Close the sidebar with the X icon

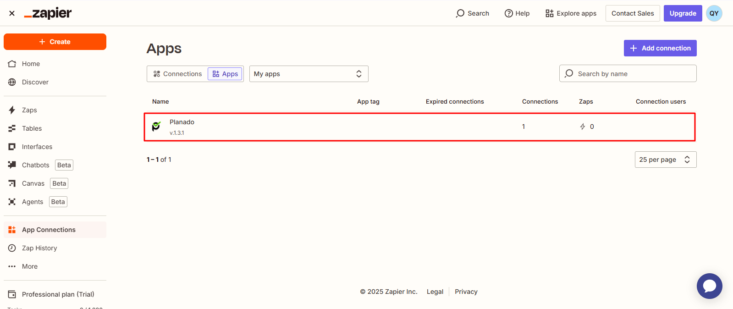pyautogui.click(x=12, y=13)
